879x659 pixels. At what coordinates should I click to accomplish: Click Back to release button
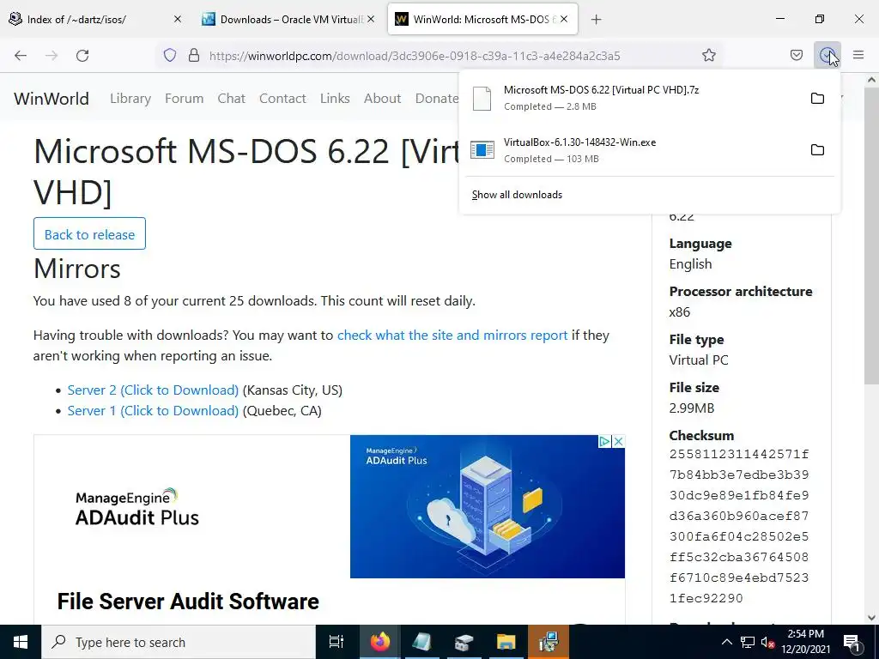click(x=89, y=233)
